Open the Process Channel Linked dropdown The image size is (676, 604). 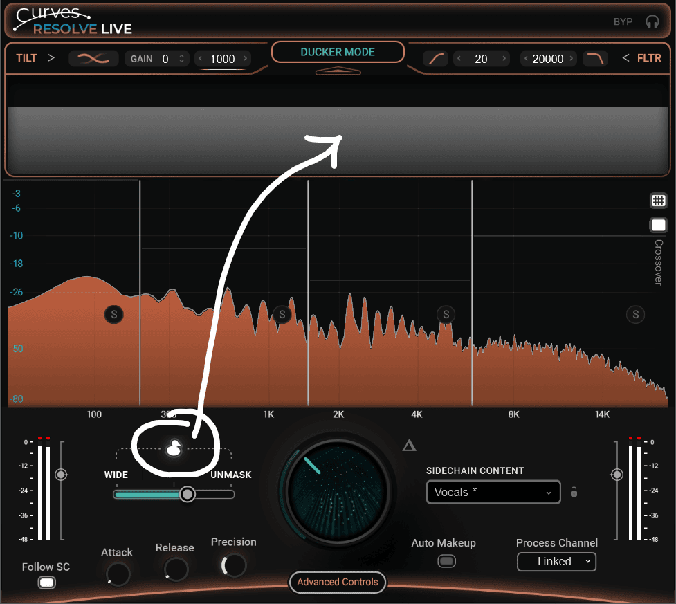[556, 561]
